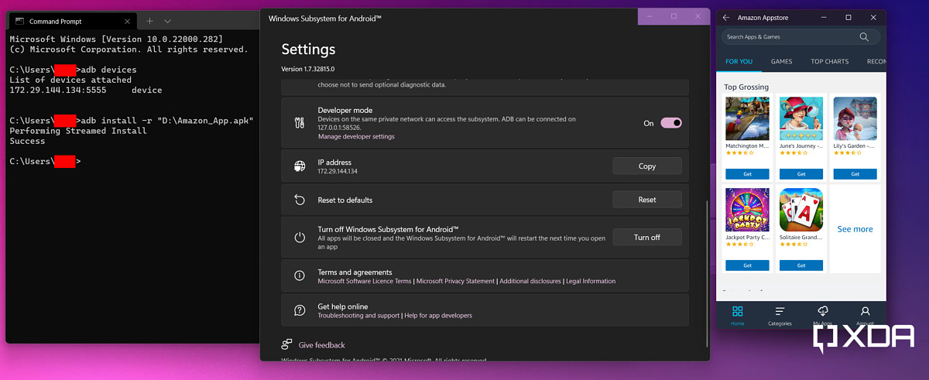Open Microsoft Privacy Statement link
The image size is (929, 380).
[455, 281]
